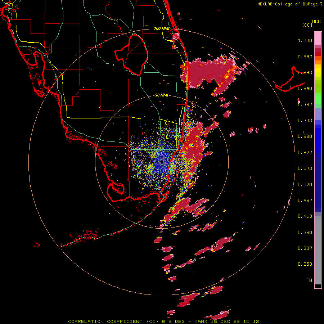Click the '1.000' color scale value
This screenshot has height=324, width=324.
point(305,40)
